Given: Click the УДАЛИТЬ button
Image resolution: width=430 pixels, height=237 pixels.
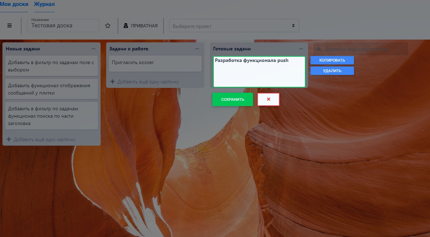Looking at the screenshot, I should click(x=332, y=71).
